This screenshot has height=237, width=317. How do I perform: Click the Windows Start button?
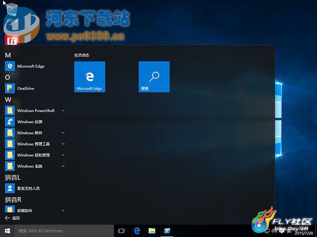point(7,231)
